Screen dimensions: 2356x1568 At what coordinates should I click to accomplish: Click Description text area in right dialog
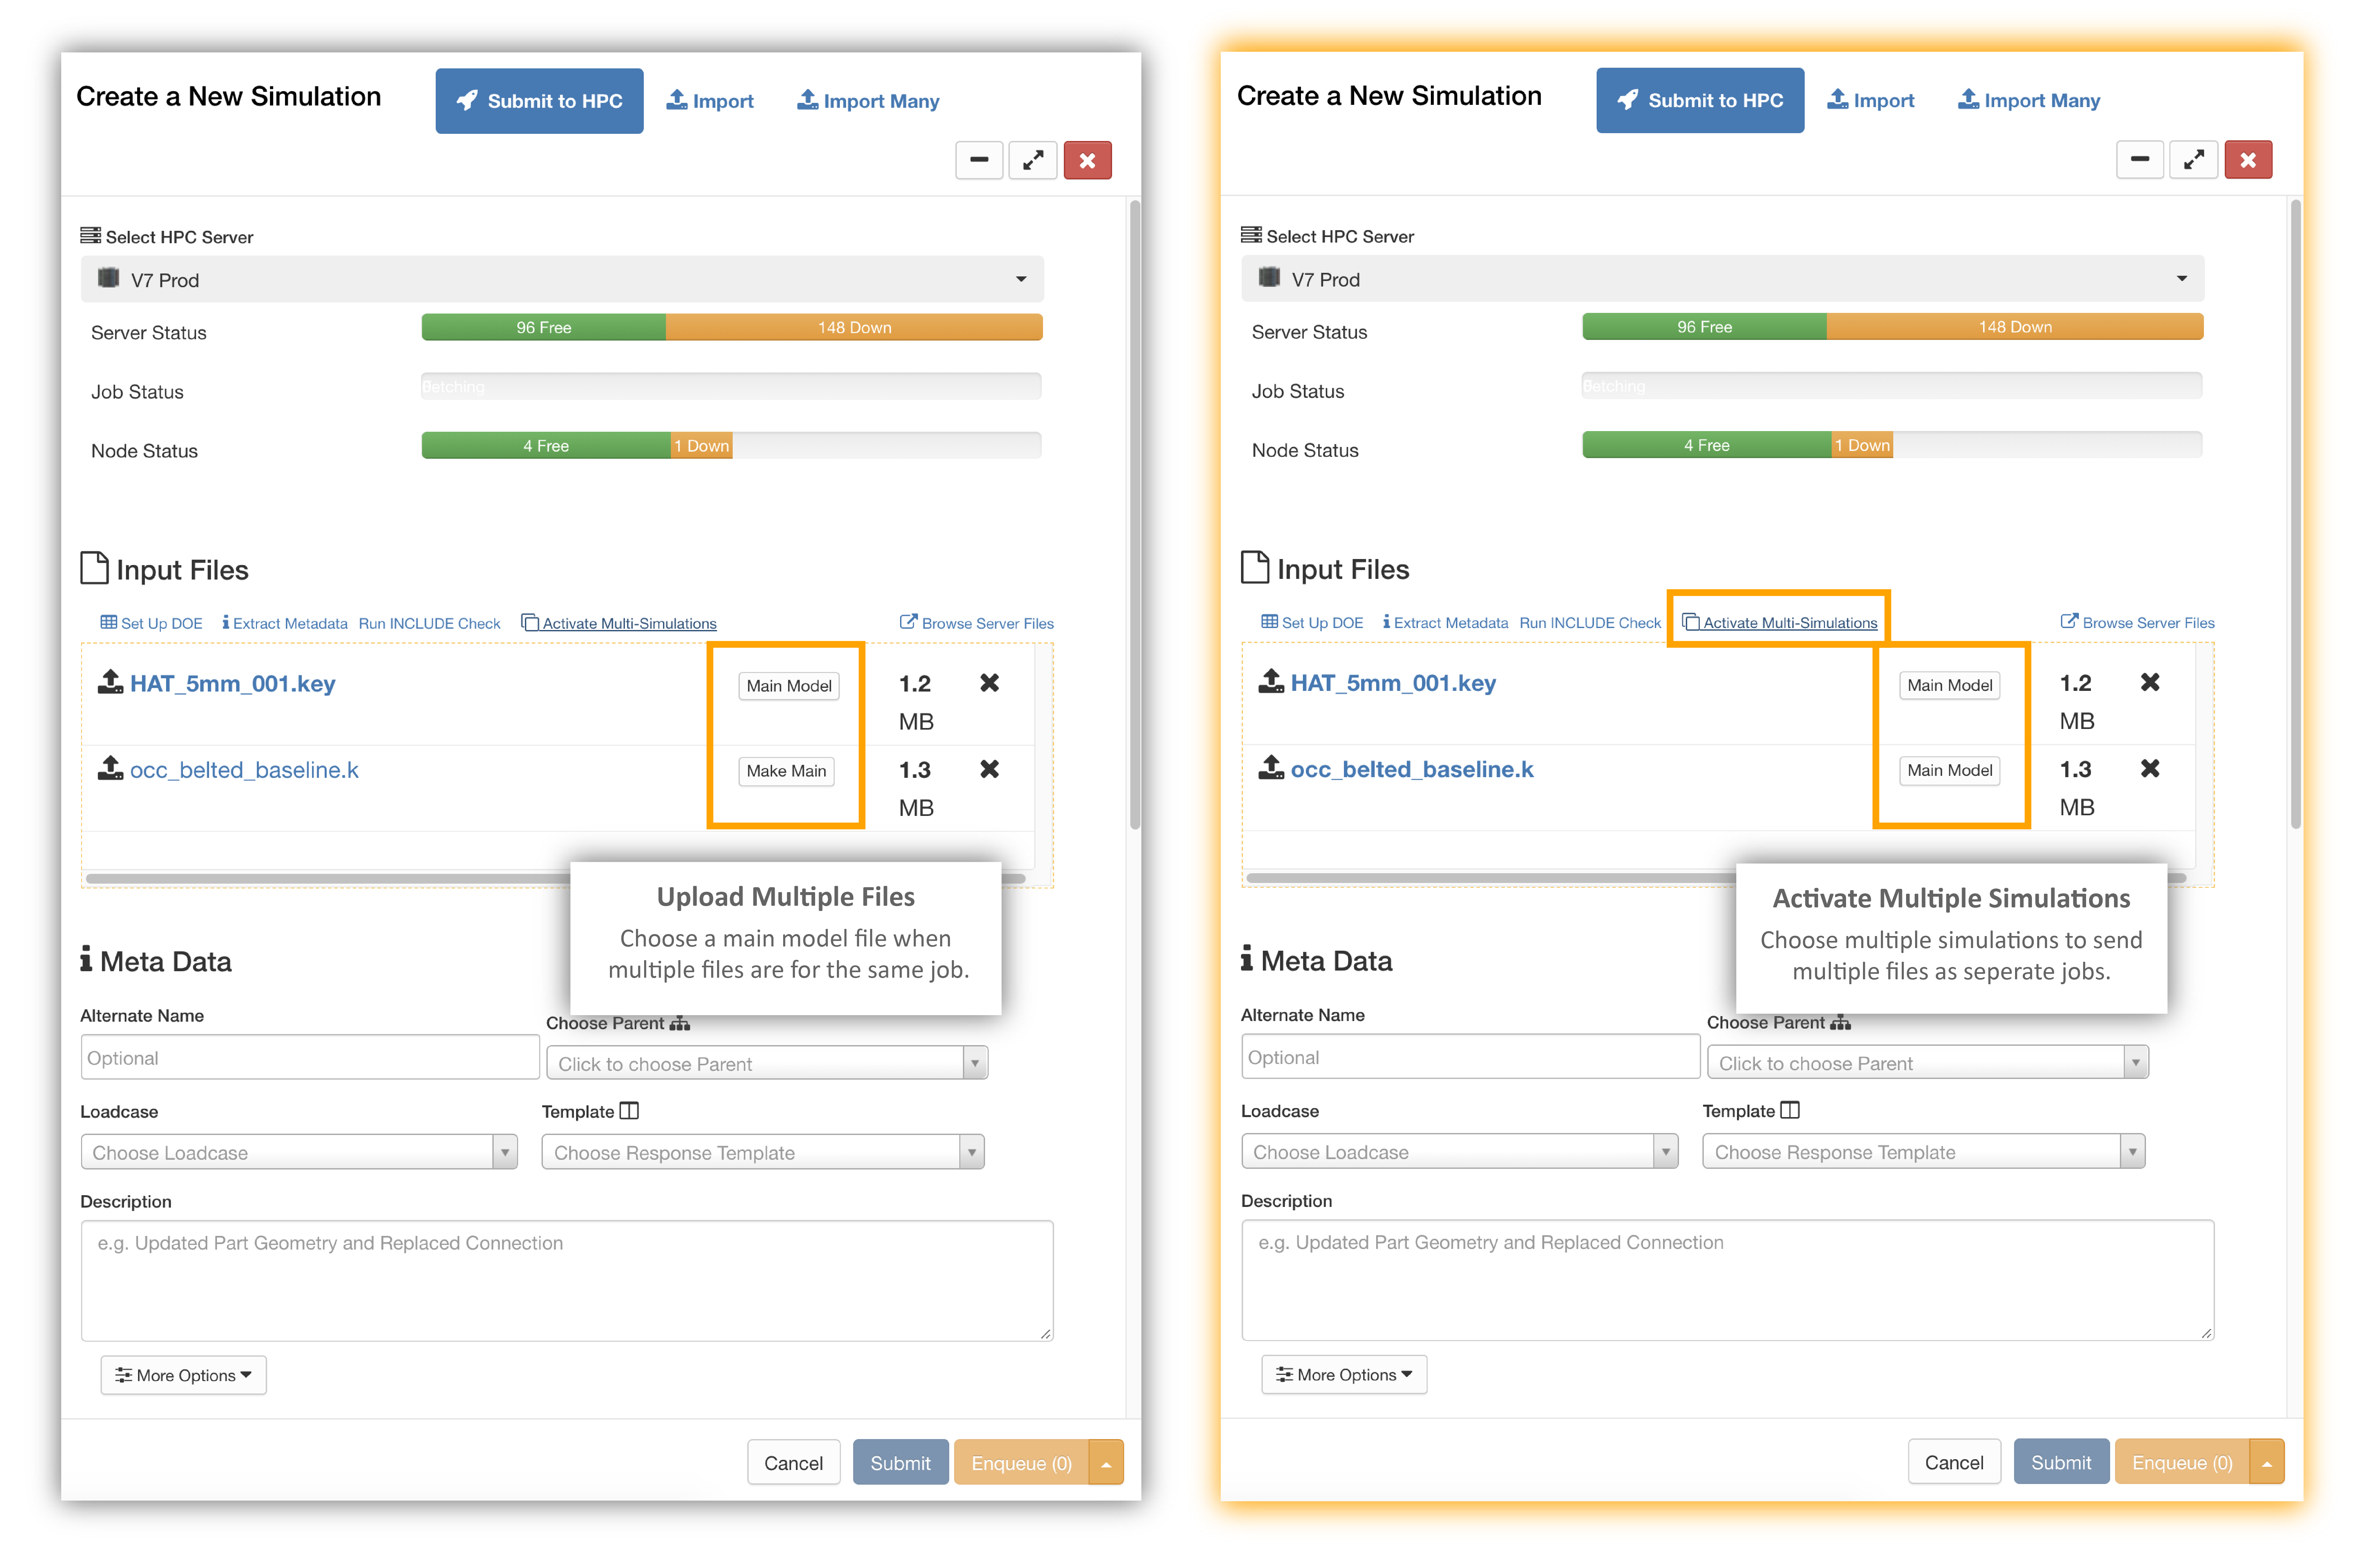tap(1728, 1280)
